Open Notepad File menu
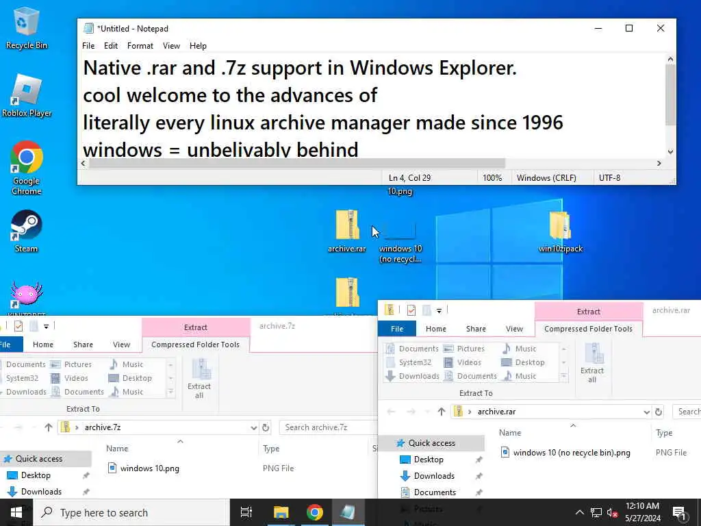Screen dimensions: 701x526 pos(88,46)
